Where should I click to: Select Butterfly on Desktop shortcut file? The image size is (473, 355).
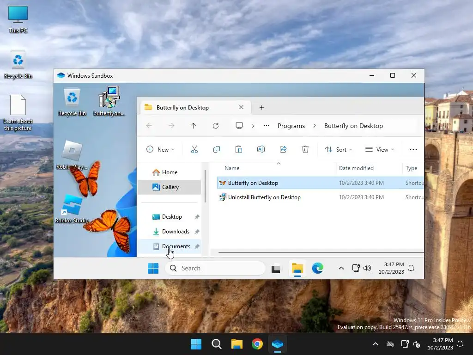[x=321, y=183]
